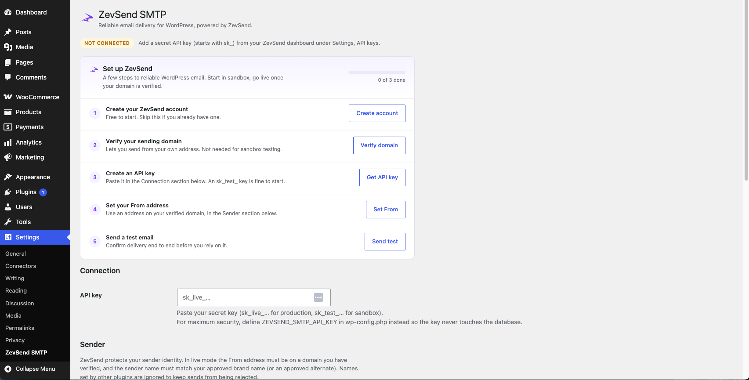Click the setup progress bar
This screenshot has height=380, width=749.
tap(377, 72)
